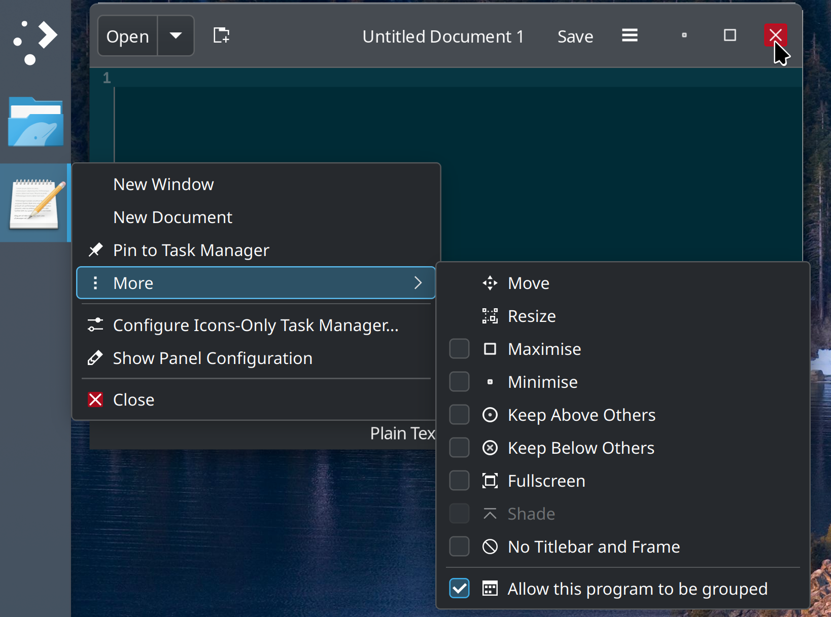
Task: Expand the Open recent files dropdown arrow
Action: click(176, 35)
